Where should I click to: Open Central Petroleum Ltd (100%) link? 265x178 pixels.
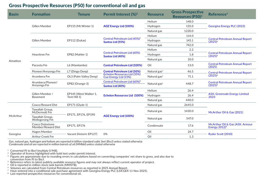pos(123,65)
